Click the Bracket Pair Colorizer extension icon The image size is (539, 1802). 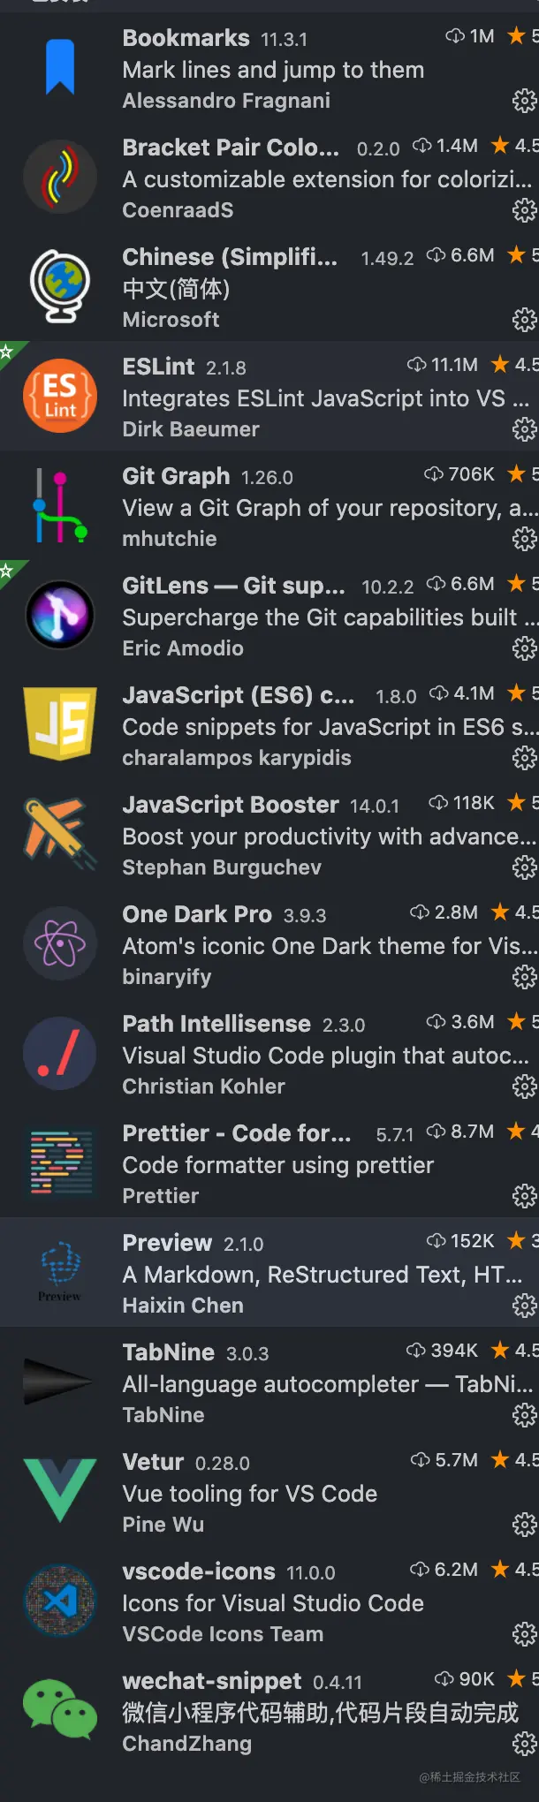coord(60,177)
